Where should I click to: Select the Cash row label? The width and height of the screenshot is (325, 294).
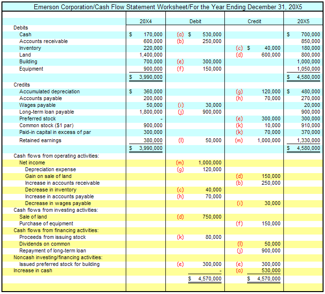[x=25, y=34]
